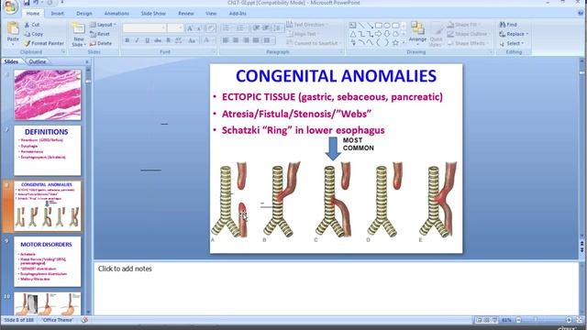This screenshot has height=330, width=587.
Task: Toggle Align Text Right
Action: point(246,40)
